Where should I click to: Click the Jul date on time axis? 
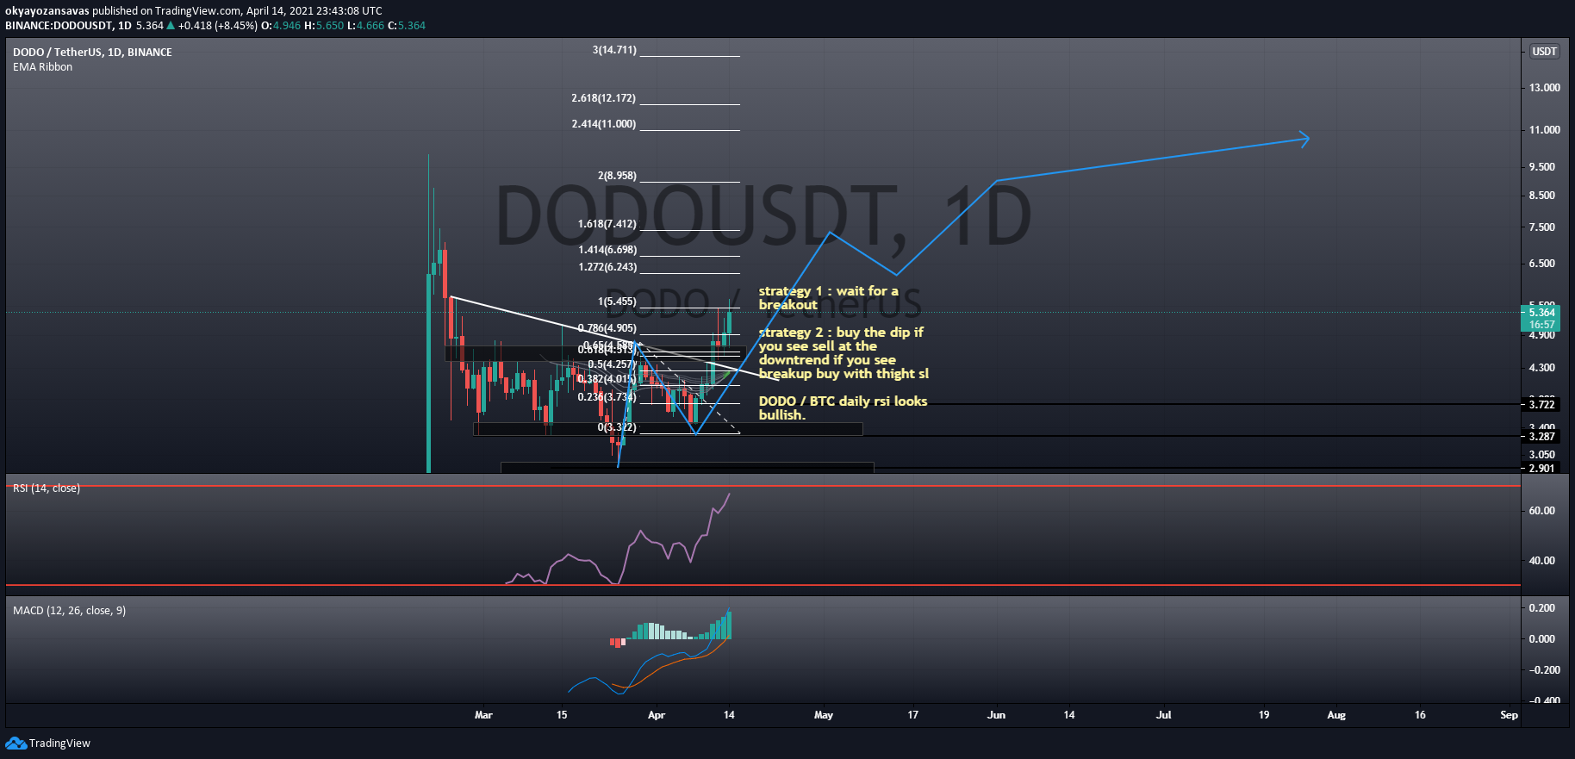pos(1164,715)
